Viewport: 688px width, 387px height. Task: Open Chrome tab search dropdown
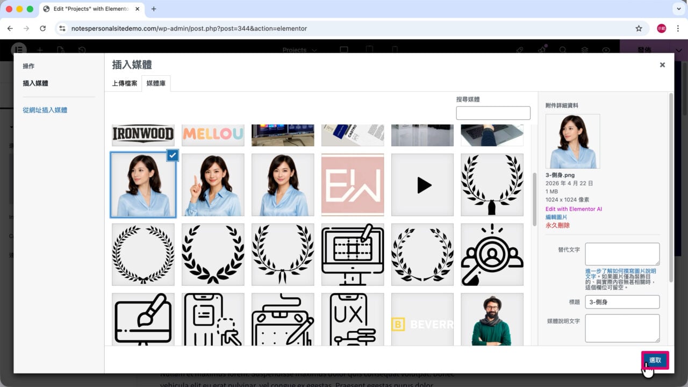click(678, 9)
